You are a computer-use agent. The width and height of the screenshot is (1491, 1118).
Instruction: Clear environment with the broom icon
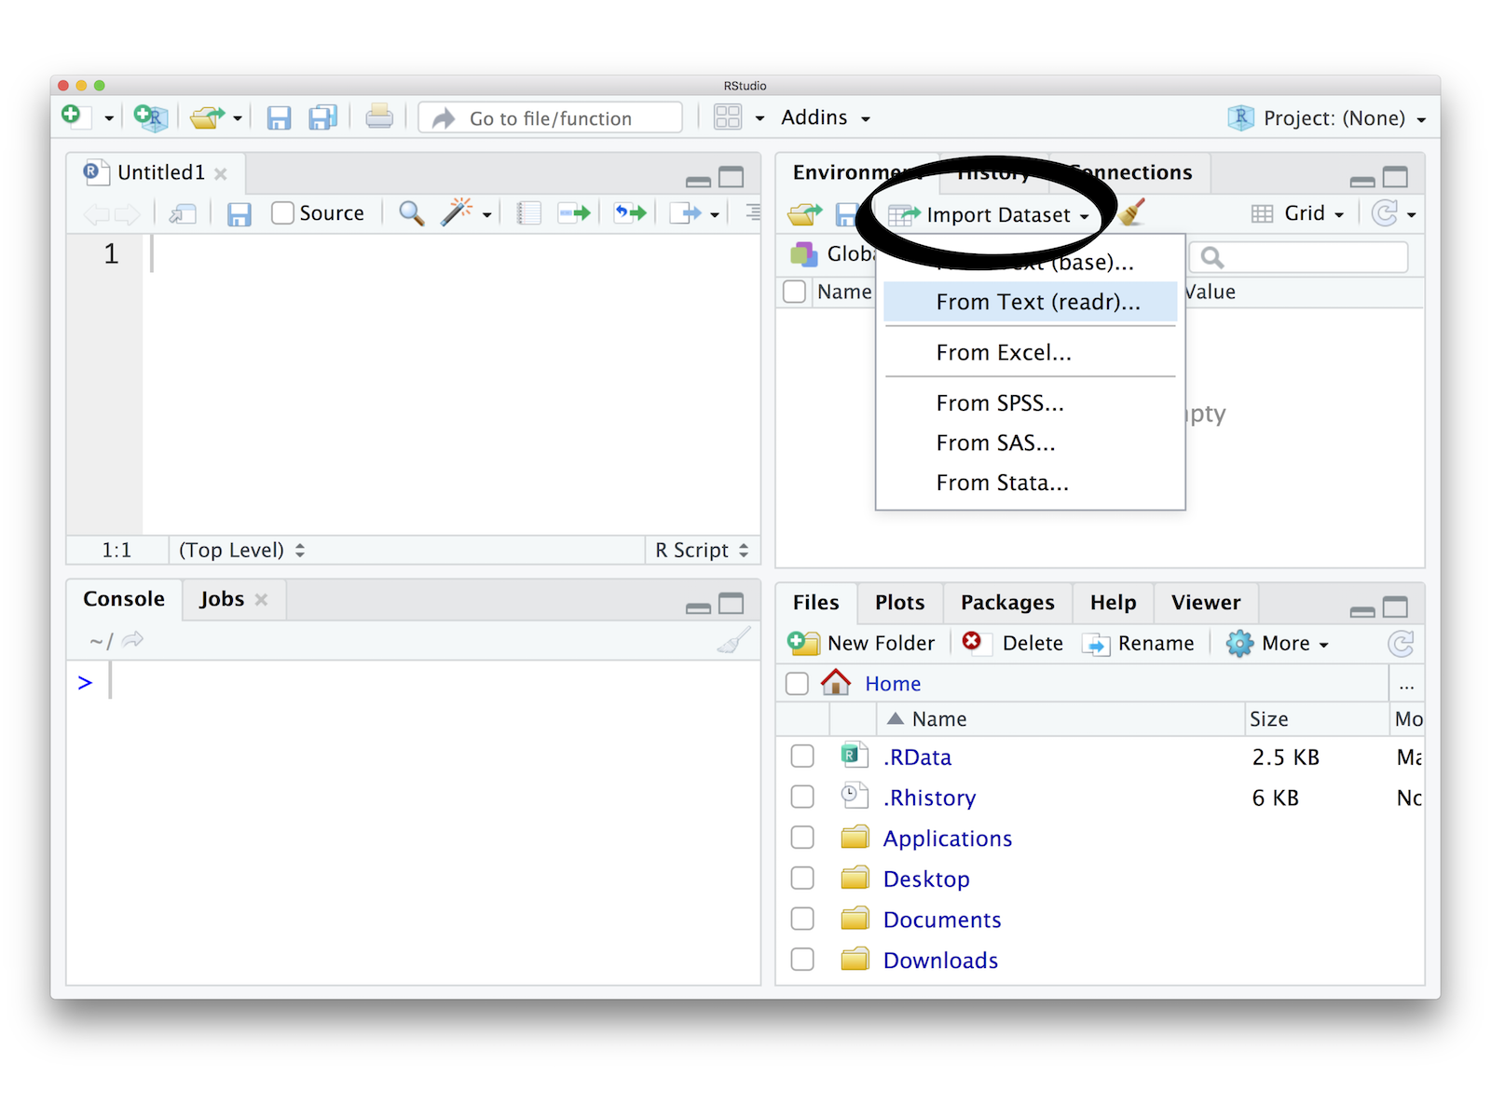pos(1132,213)
